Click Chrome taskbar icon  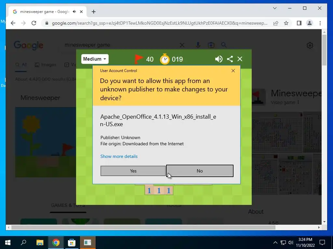point(56,243)
